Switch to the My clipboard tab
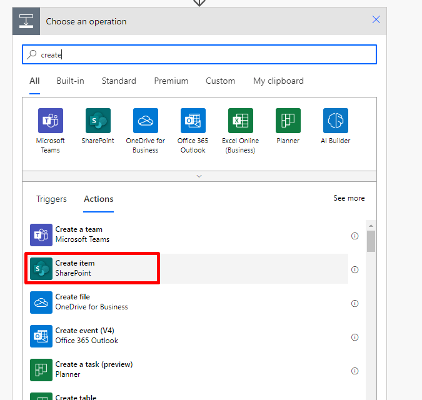The width and height of the screenshot is (422, 400). pyautogui.click(x=278, y=81)
